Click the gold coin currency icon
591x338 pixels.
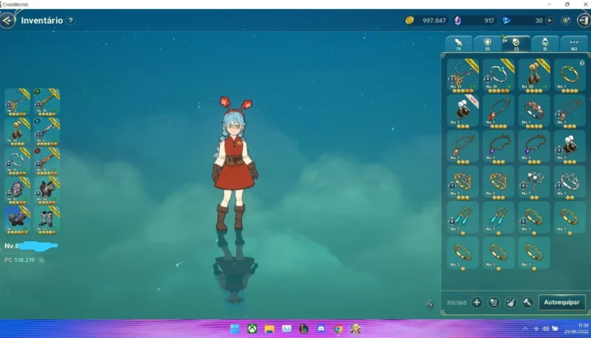coord(410,20)
